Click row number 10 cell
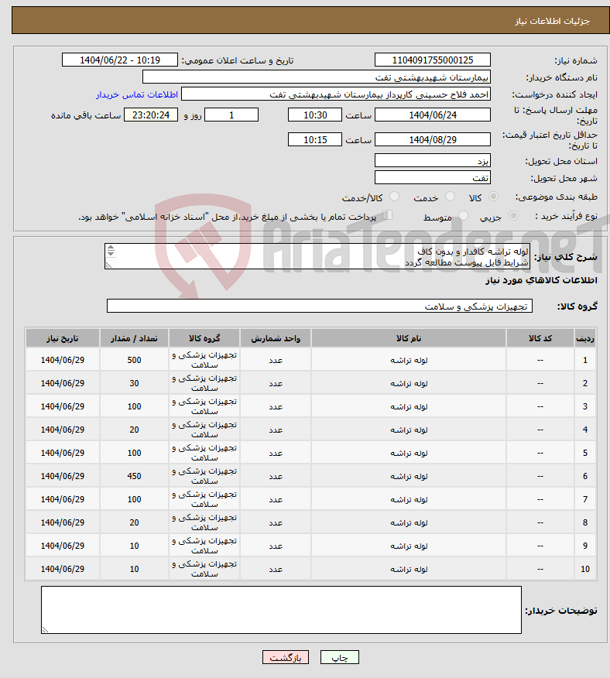 (x=585, y=569)
